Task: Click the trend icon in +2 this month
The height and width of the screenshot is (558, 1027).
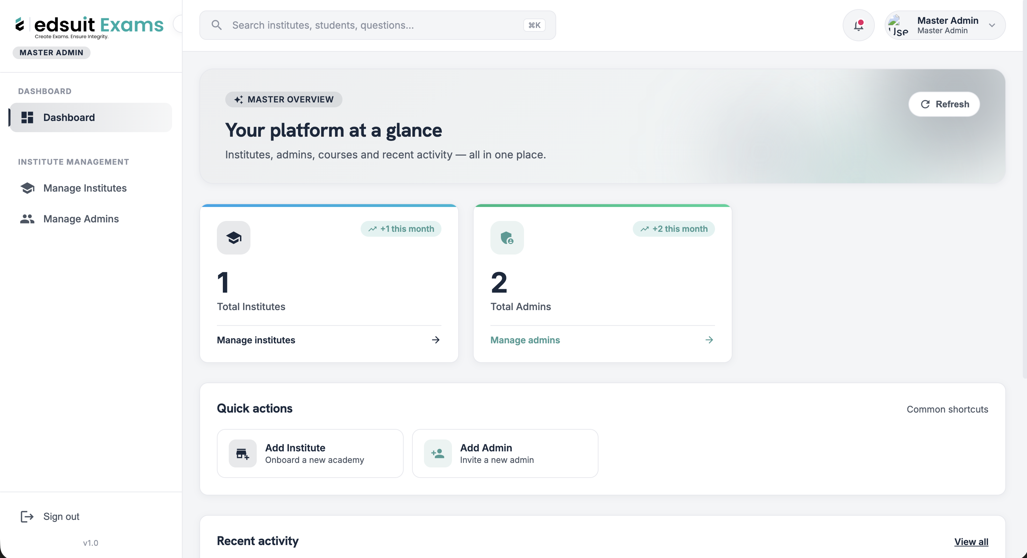Action: tap(645, 229)
